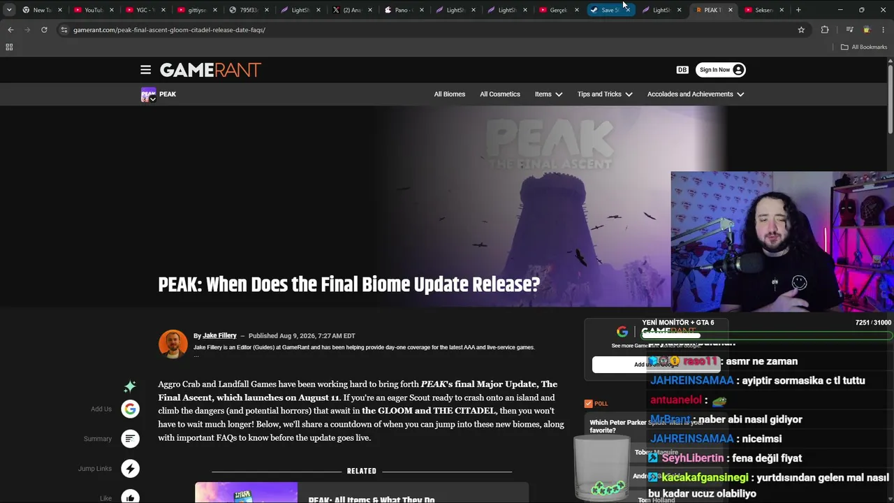894x503 pixels.
Task: Click the page vertical scrollbar
Action: coord(891,98)
